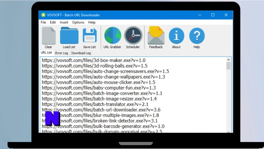
Task: Click the scrollbar up arrow
Action: pyautogui.click(x=228, y=60)
